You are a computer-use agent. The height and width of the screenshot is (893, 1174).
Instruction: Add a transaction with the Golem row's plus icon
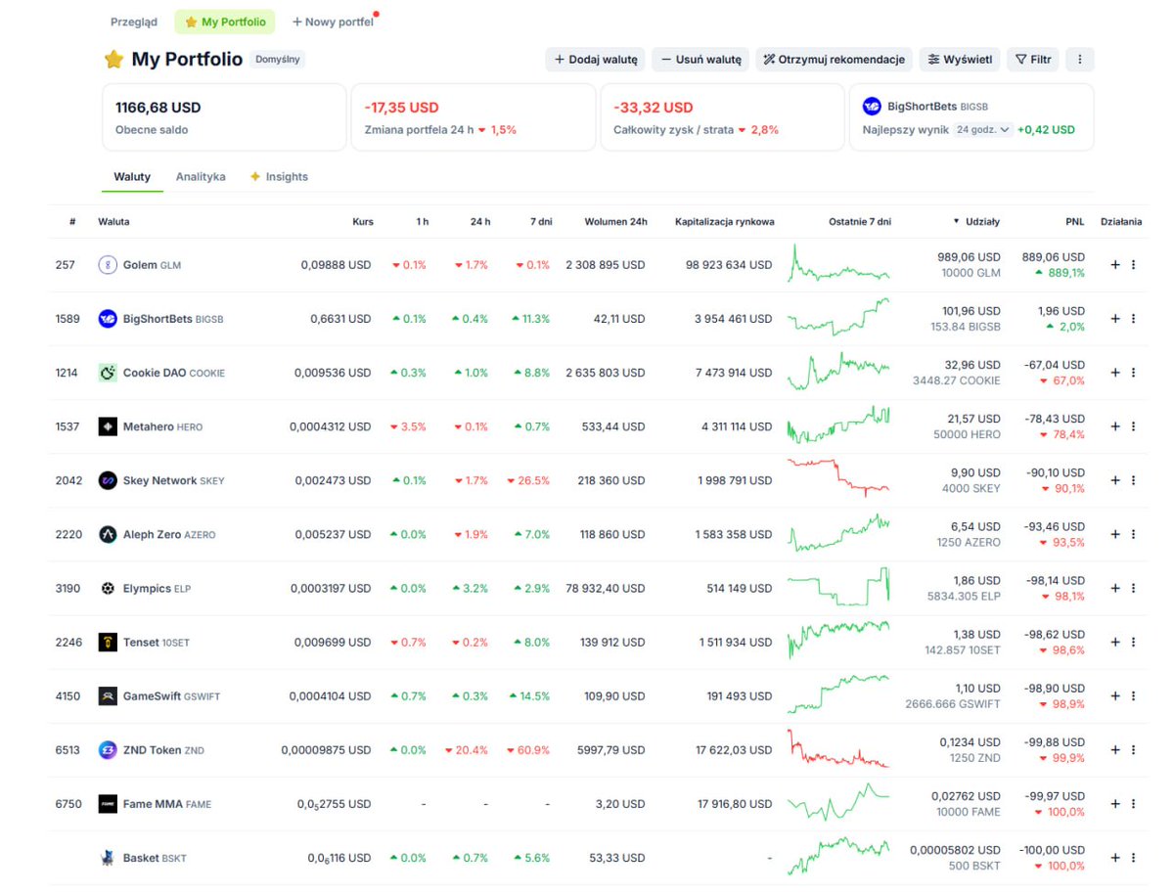1115,265
